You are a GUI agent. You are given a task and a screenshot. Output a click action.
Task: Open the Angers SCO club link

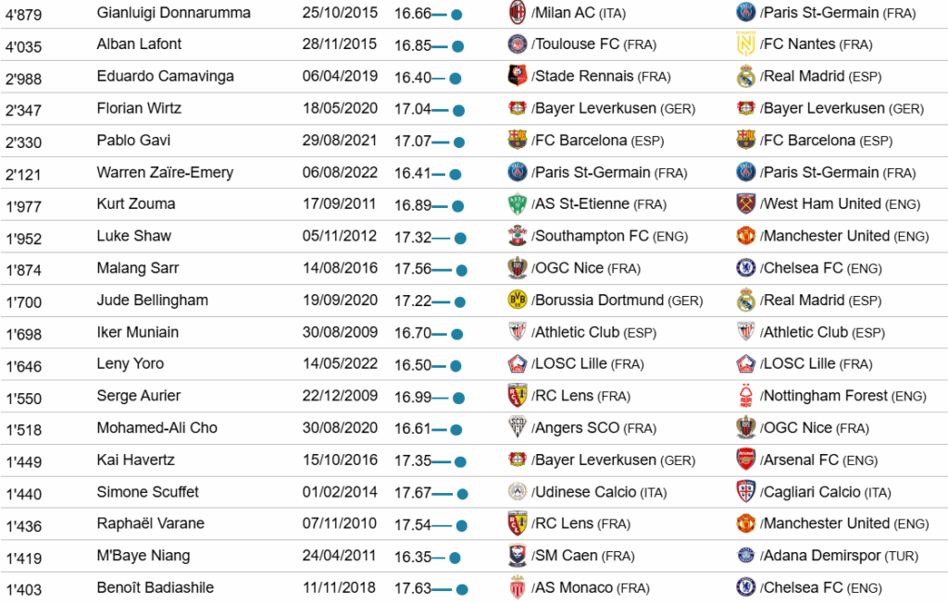point(581,428)
